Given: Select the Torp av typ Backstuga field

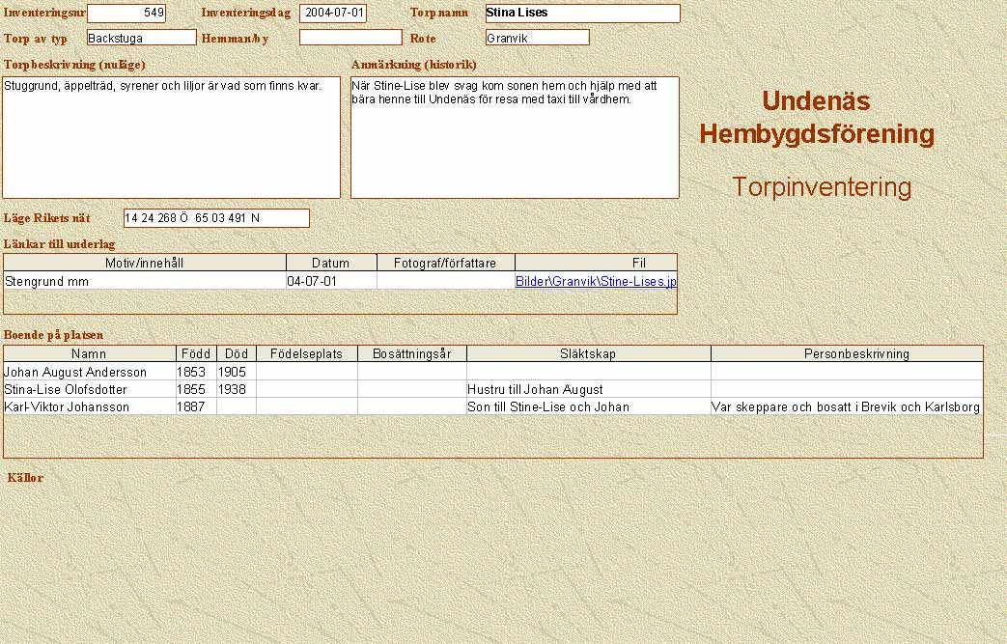Looking at the screenshot, I should pos(141,38).
